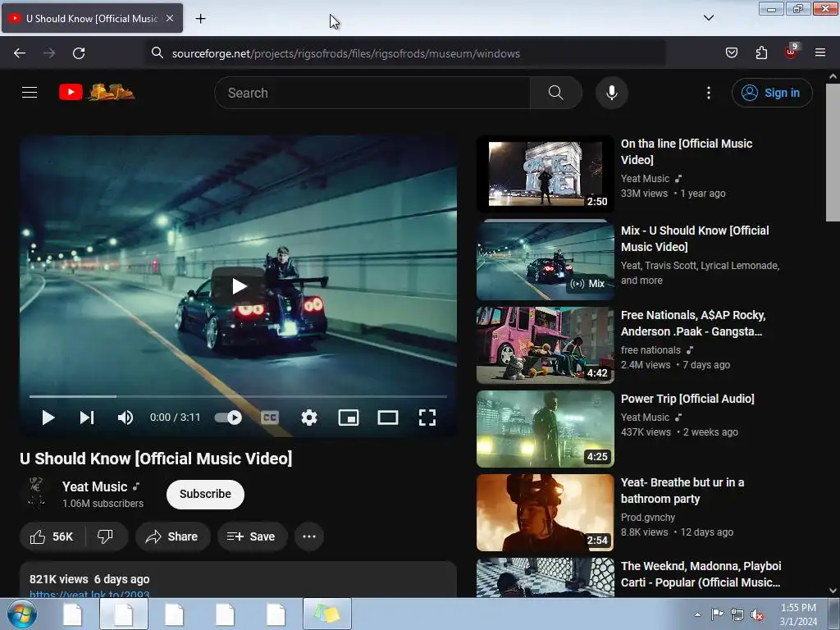Skip to the next video

pos(87,418)
